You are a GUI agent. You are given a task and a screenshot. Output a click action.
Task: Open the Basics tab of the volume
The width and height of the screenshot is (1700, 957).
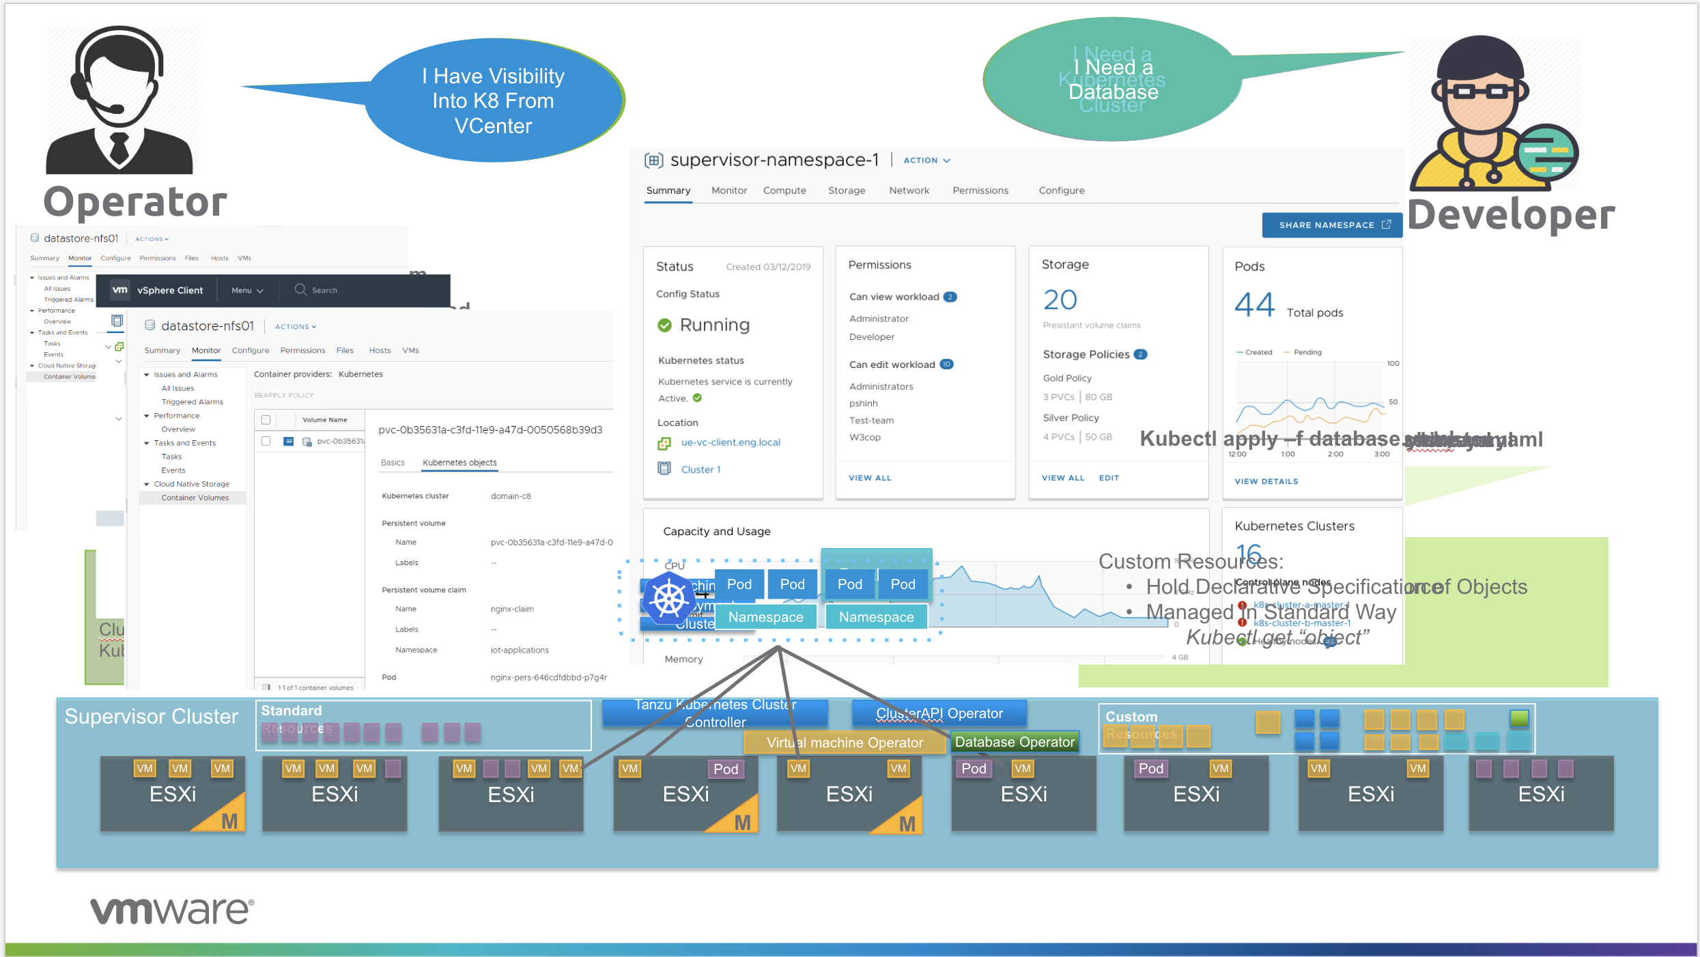(x=393, y=462)
